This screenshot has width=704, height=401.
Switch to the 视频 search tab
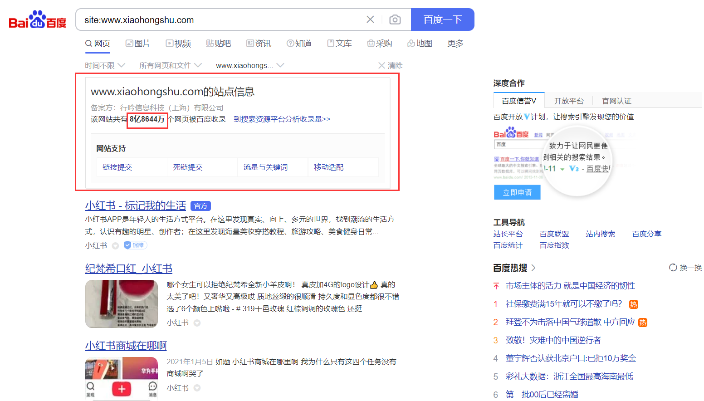pos(178,43)
